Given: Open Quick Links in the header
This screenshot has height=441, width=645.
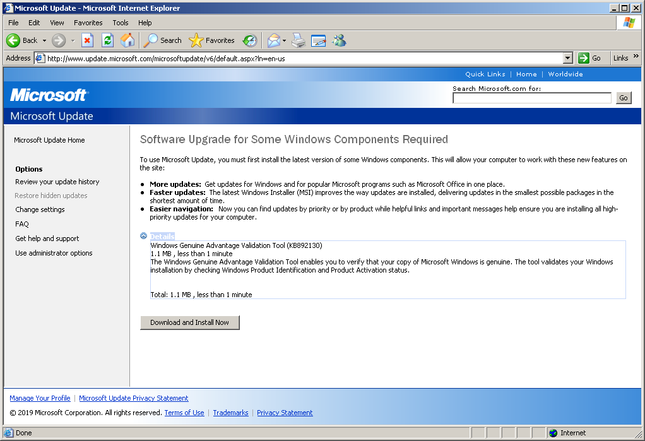Looking at the screenshot, I should pos(485,74).
